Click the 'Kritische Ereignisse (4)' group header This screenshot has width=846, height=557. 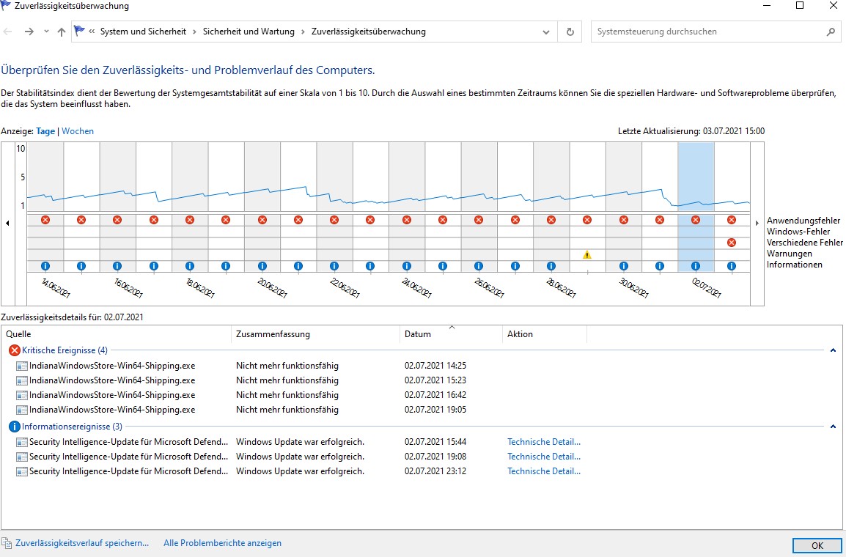[65, 350]
